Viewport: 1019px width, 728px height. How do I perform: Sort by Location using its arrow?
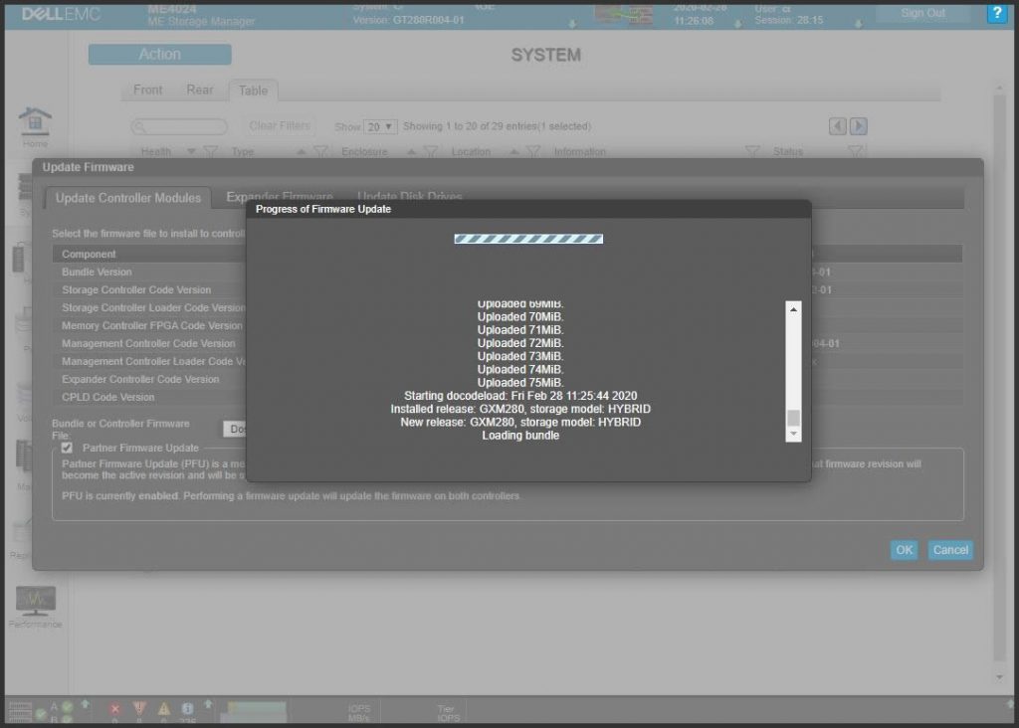point(514,151)
